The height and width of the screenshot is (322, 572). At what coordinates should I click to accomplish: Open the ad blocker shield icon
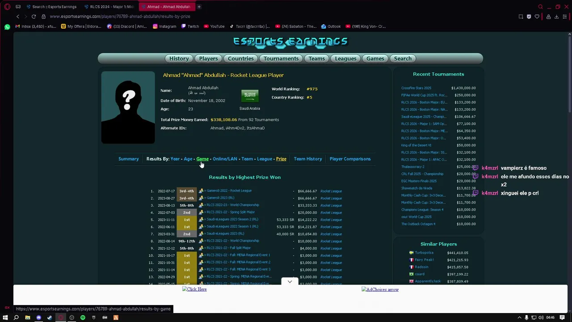coord(529,17)
